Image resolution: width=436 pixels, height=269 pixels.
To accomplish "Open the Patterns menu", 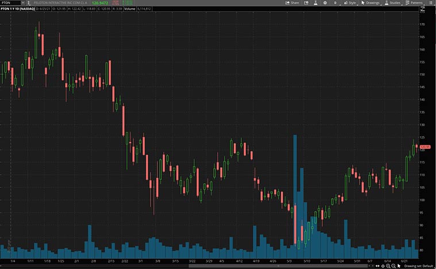I will click(x=414, y=3).
